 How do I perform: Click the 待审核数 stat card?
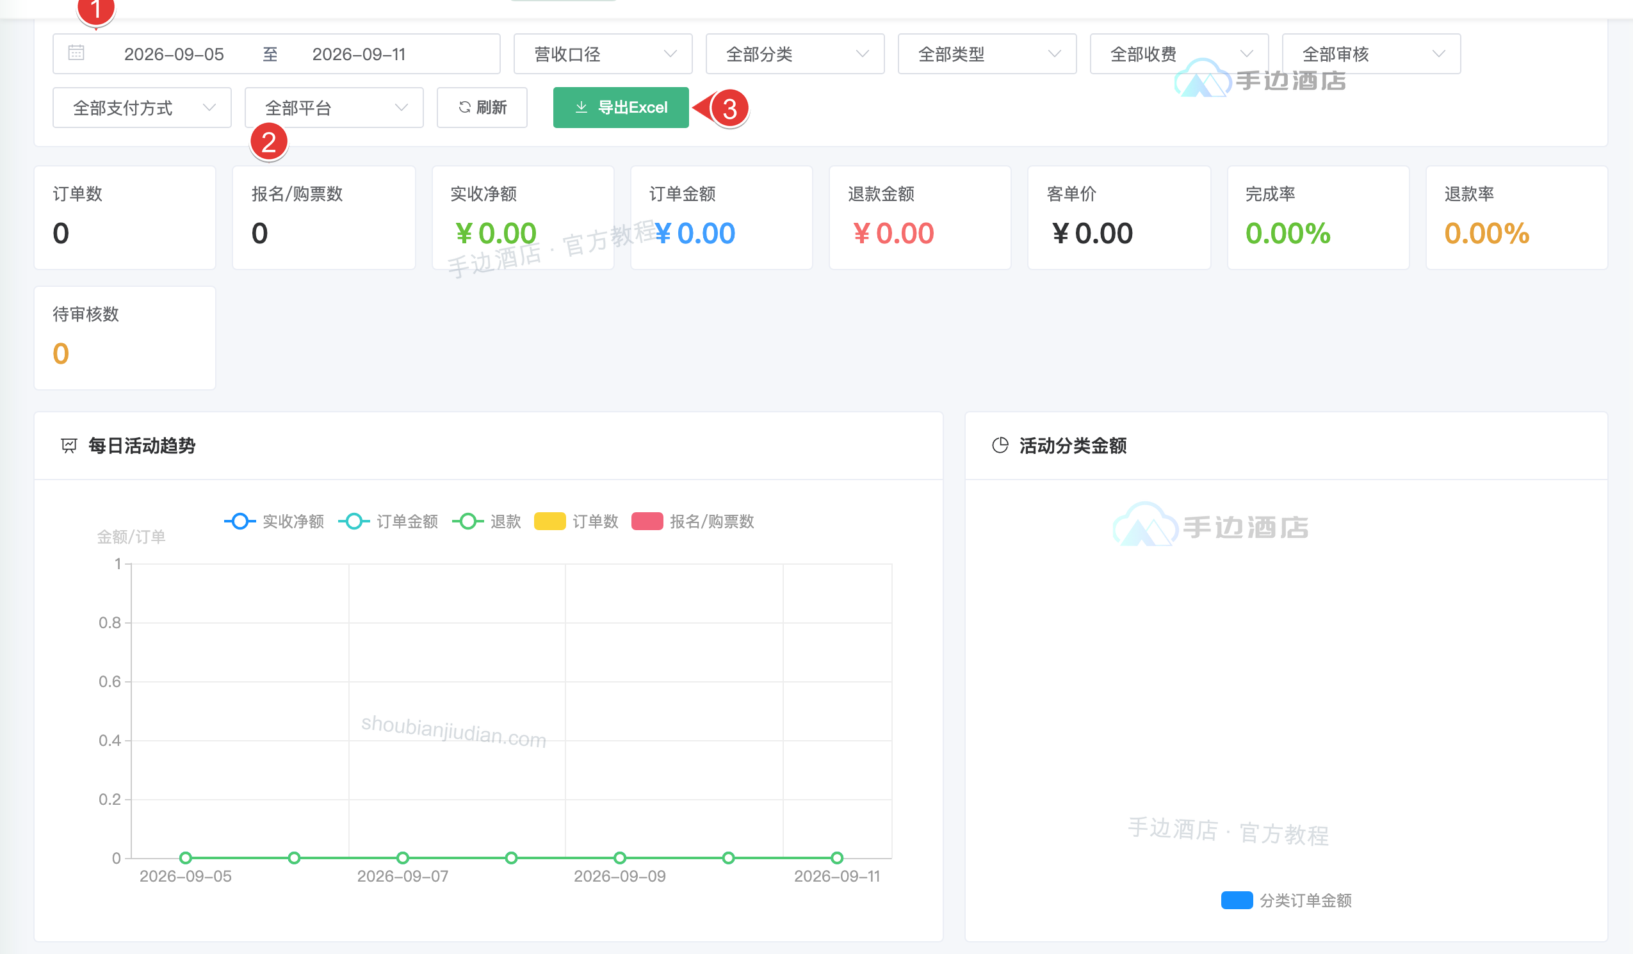(124, 337)
